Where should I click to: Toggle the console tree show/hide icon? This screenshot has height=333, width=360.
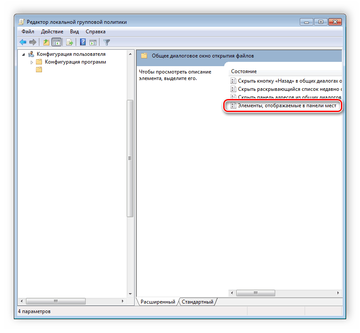56,42
